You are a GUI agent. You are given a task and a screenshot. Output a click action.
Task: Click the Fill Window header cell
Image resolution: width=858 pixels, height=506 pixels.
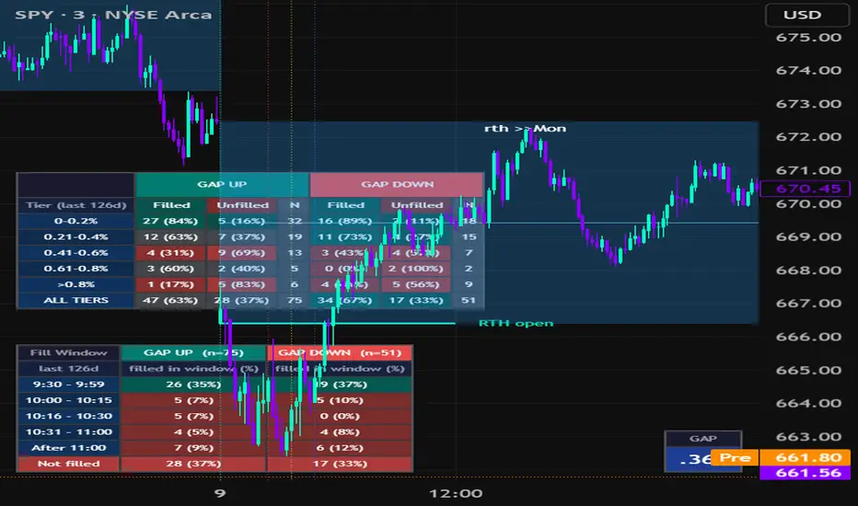tap(68, 353)
